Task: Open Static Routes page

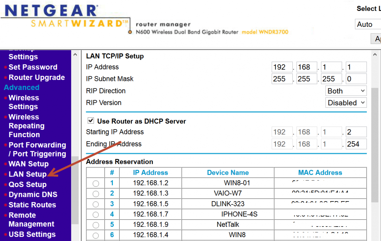Action: [32, 205]
